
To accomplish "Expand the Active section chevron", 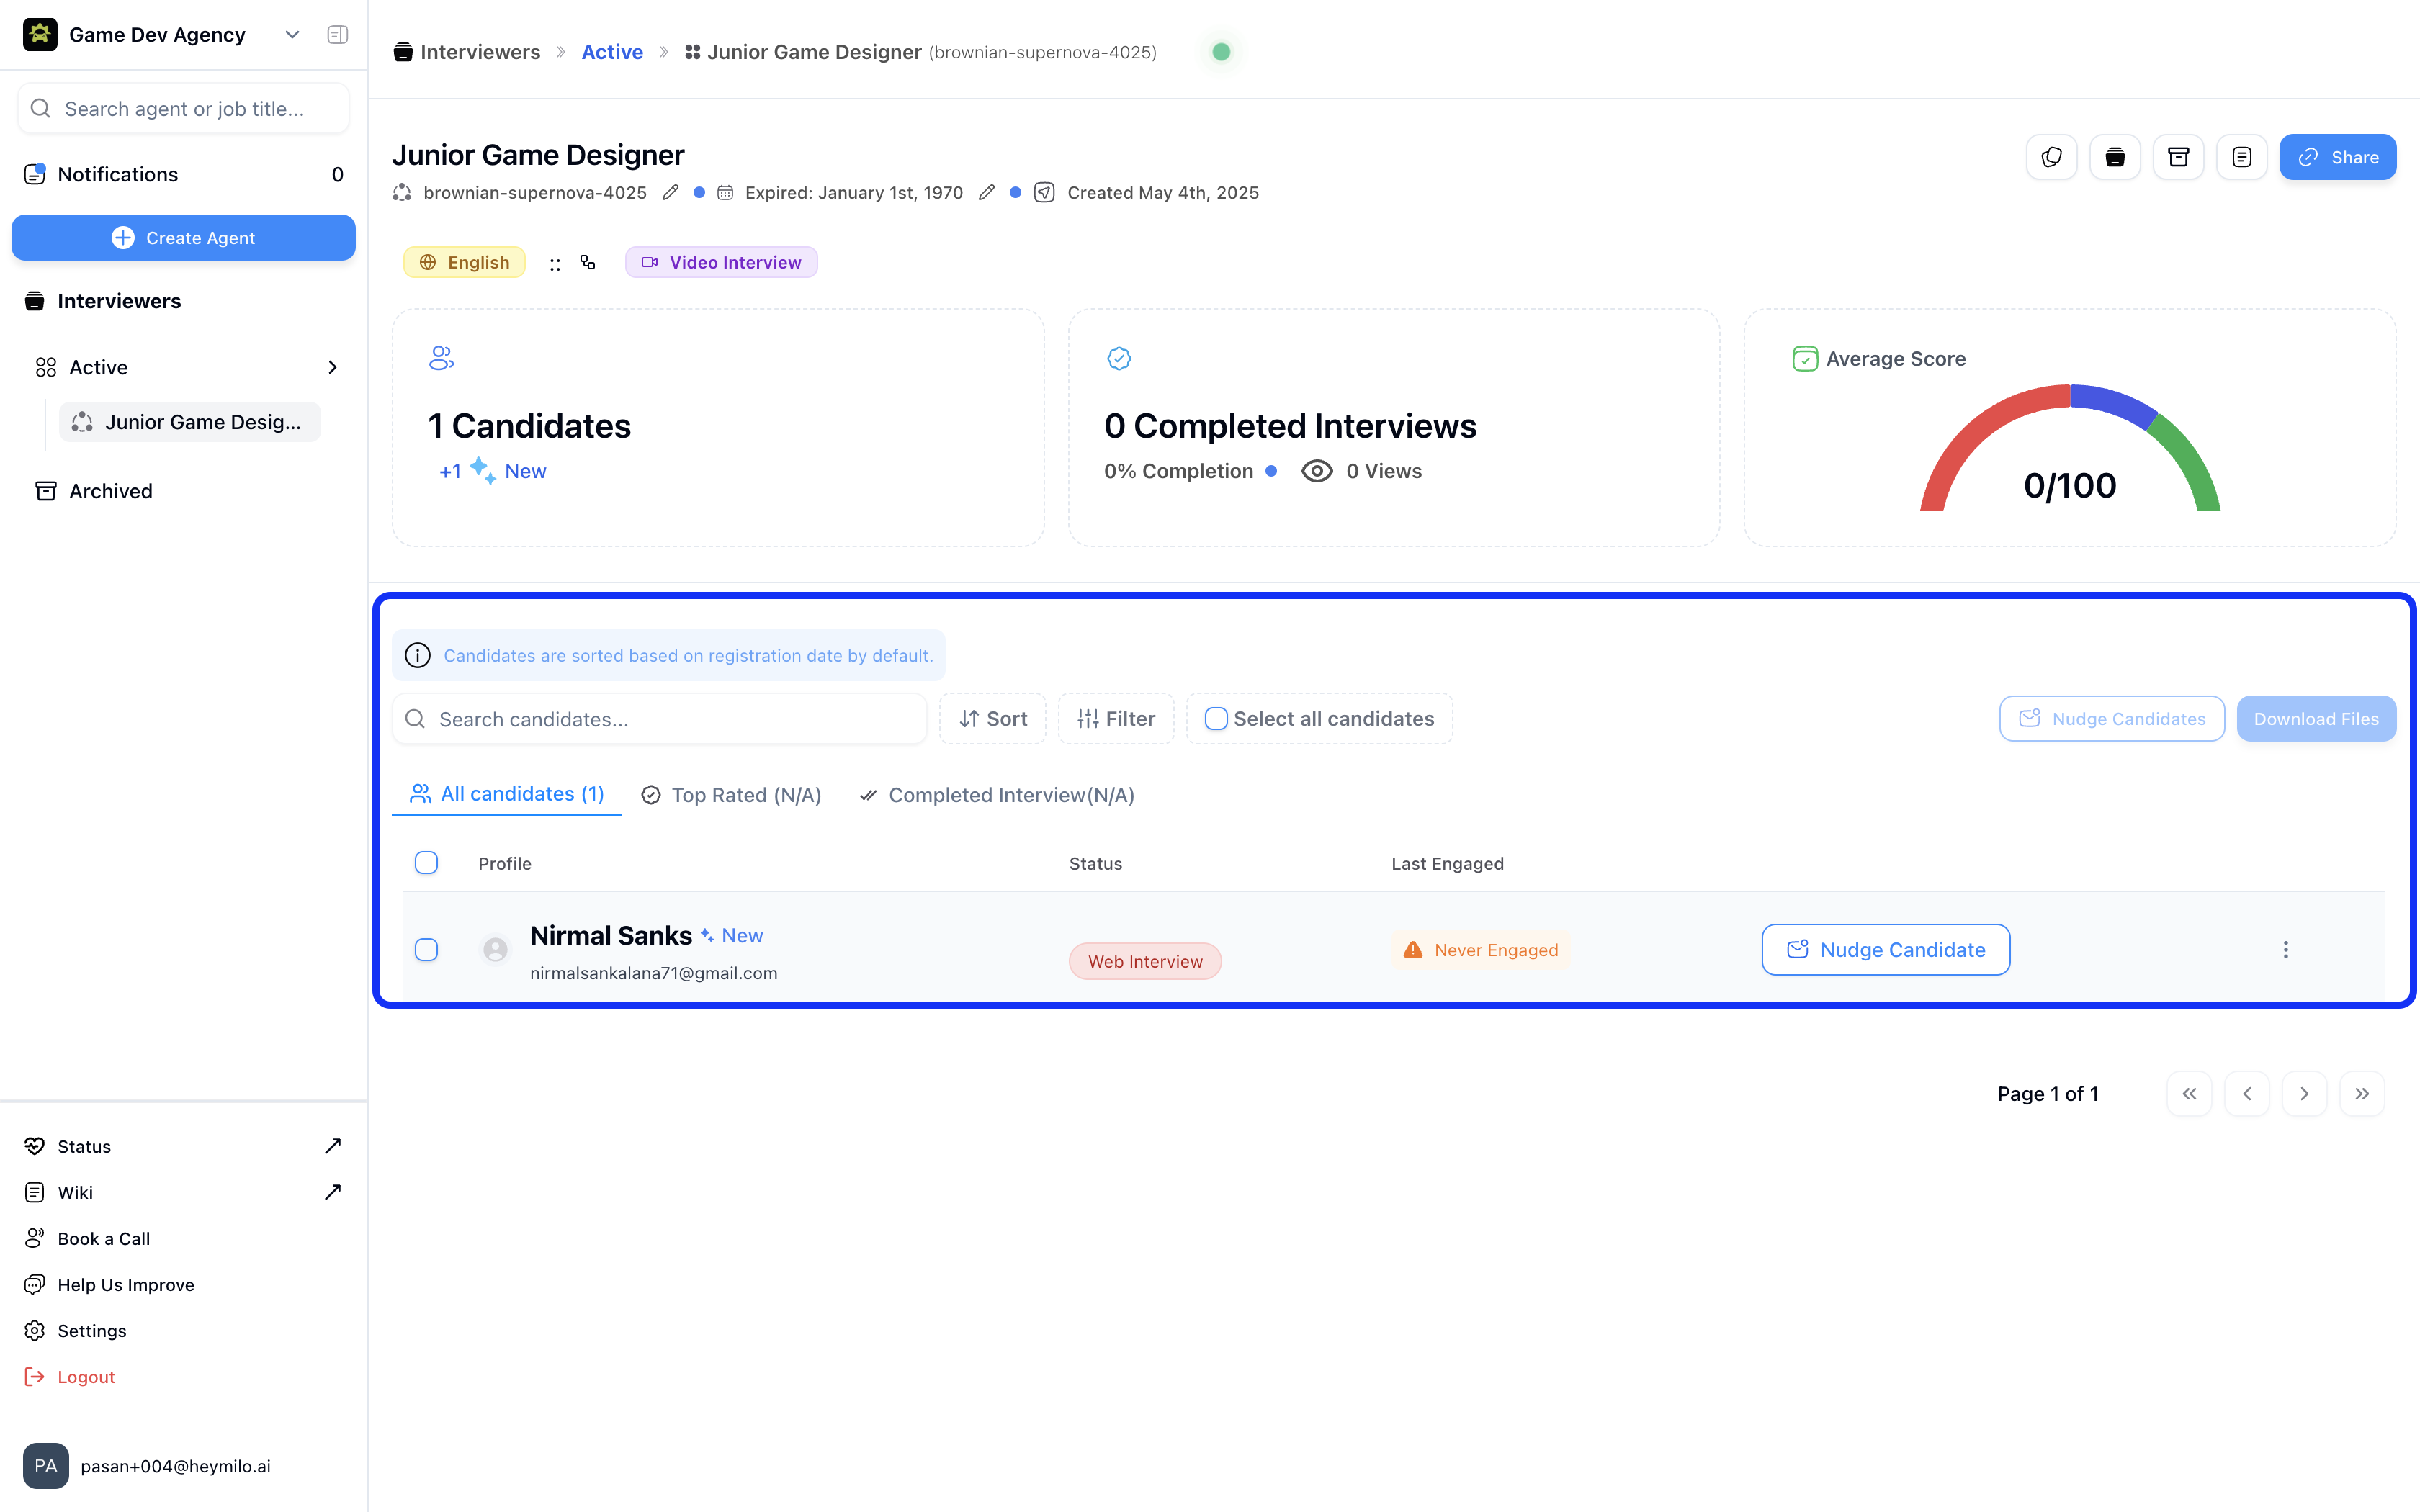I will [332, 367].
